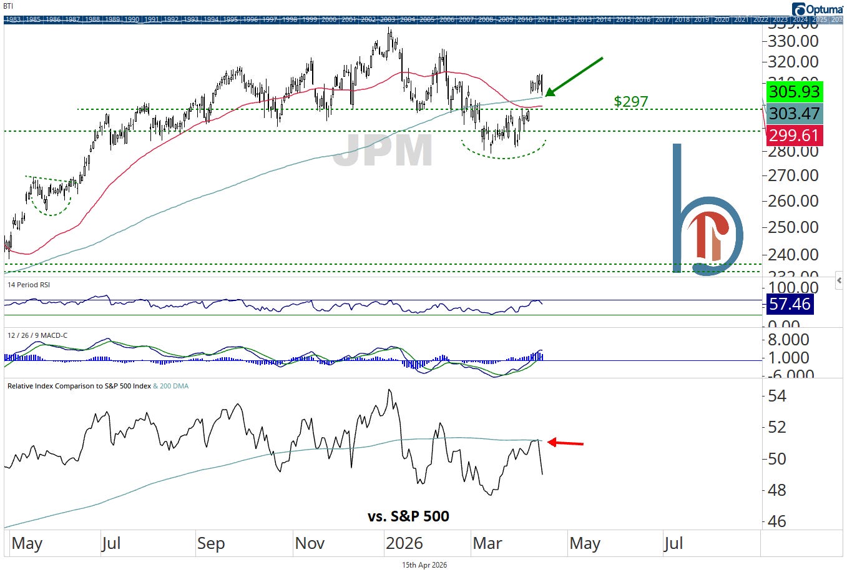Click the Nov label on date axis
This screenshot has width=847, height=577.
point(310,543)
